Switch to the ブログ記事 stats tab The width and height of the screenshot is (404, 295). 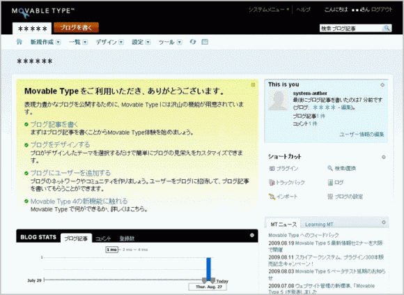76,238
